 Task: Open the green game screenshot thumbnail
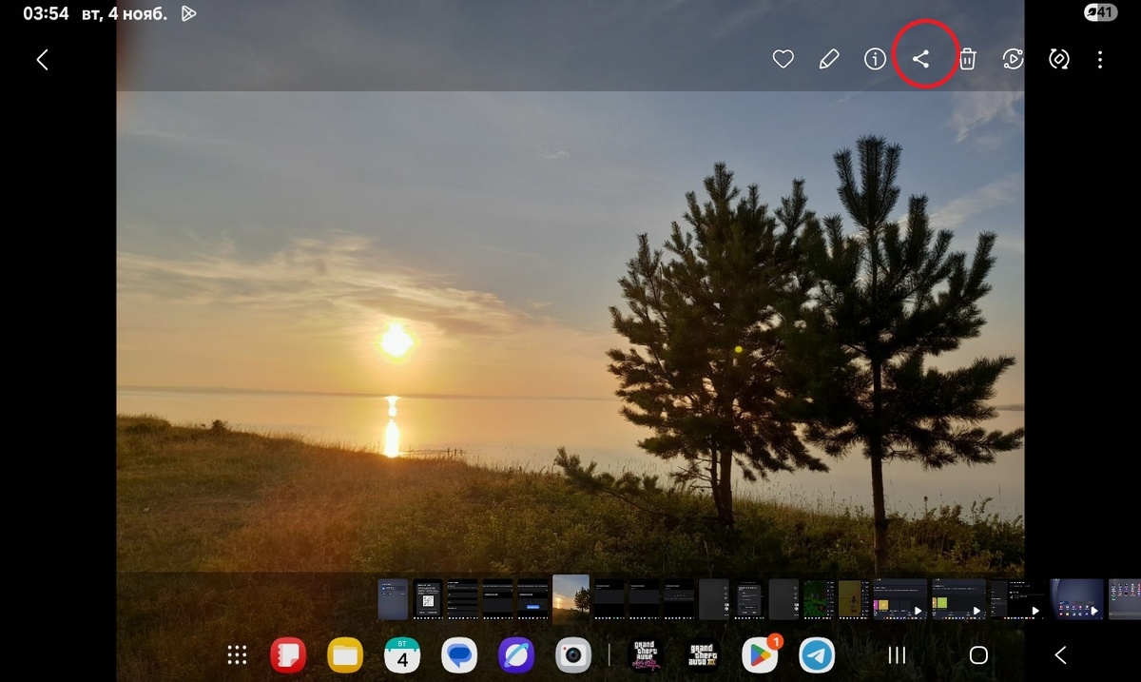(819, 599)
